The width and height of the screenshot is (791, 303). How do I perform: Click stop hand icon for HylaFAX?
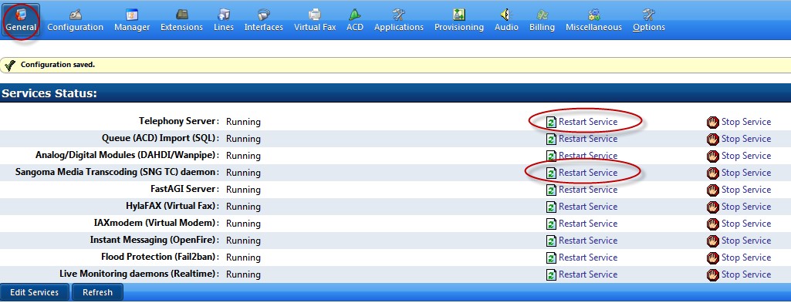[x=712, y=207]
